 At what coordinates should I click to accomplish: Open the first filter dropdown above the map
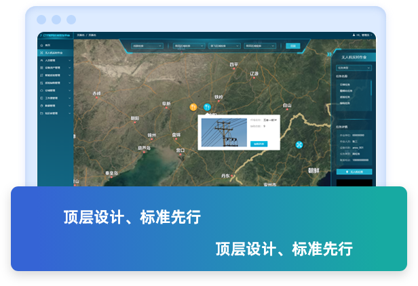coord(147,46)
